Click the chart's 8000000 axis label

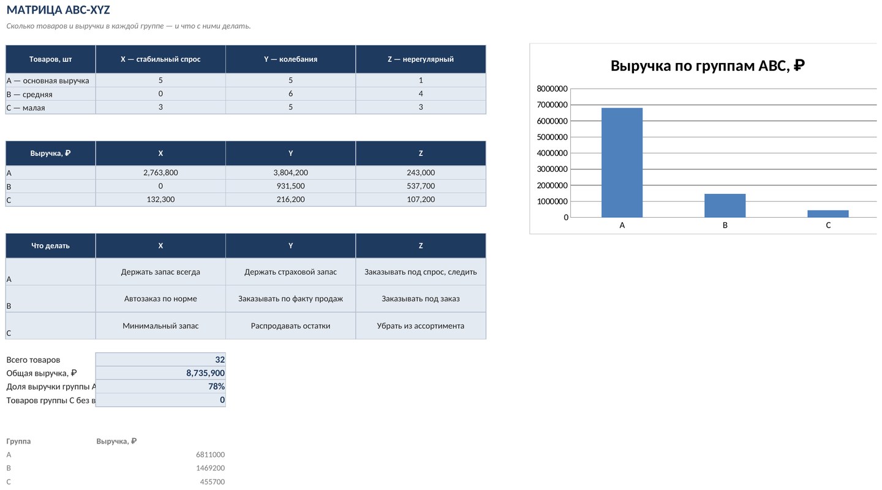point(552,89)
